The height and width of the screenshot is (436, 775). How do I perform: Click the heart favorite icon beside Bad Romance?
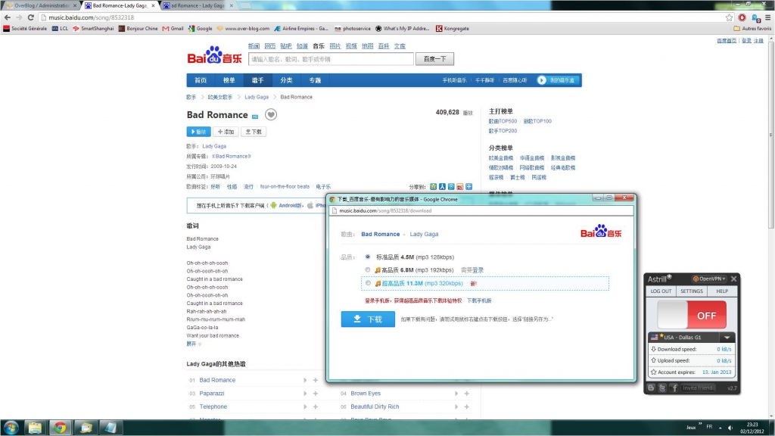(271, 115)
